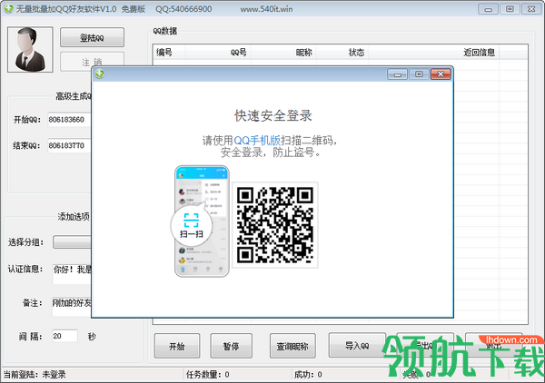Screen dimensions: 545x383
Task: Click the green plus app icon in main title bar
Action: (x=8, y=9)
